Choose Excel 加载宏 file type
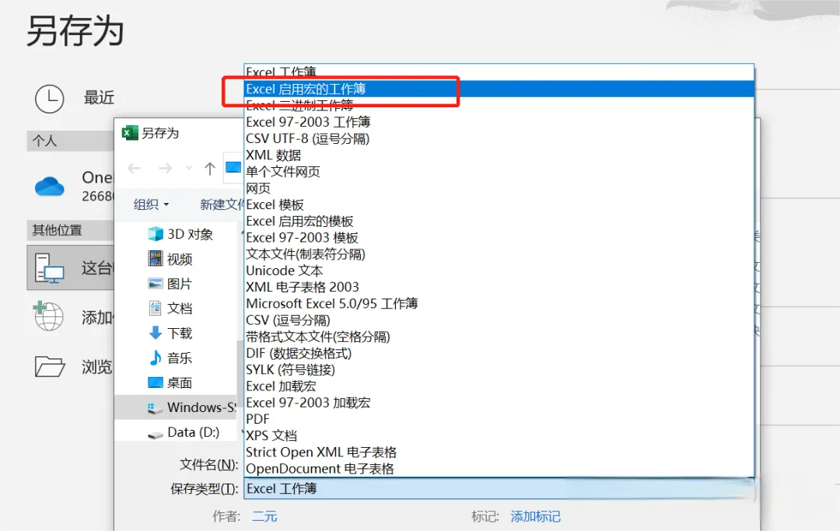Image resolution: width=840 pixels, height=531 pixels. [x=499, y=386]
